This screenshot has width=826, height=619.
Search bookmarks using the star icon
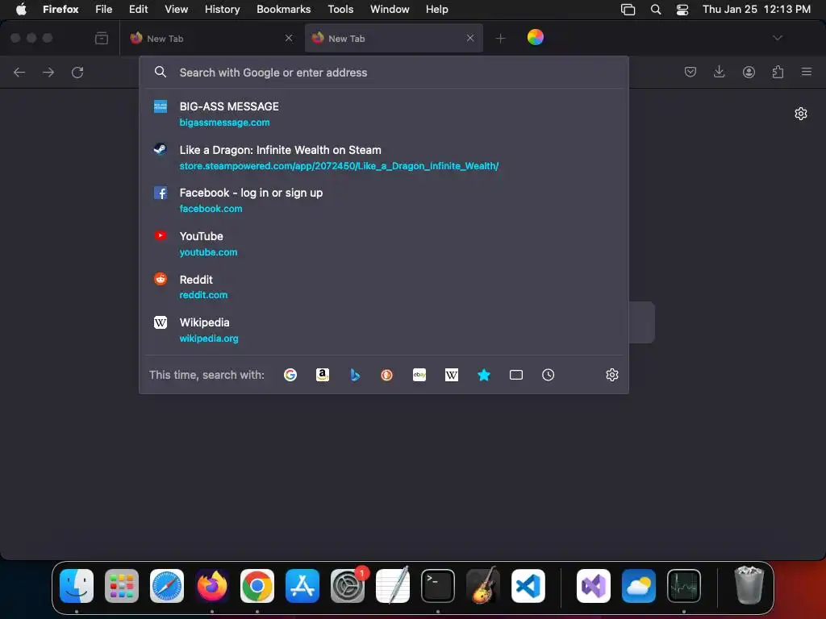coord(484,375)
